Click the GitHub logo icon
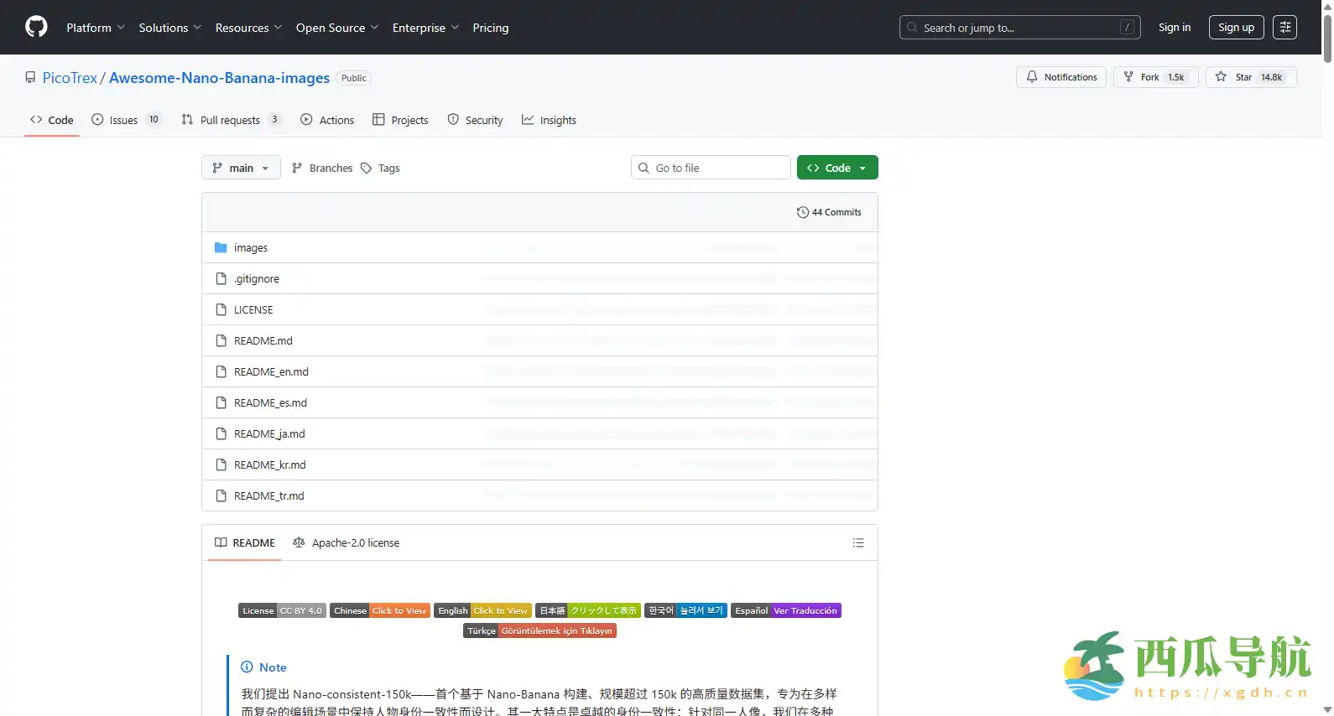The height and width of the screenshot is (716, 1334). (36, 28)
